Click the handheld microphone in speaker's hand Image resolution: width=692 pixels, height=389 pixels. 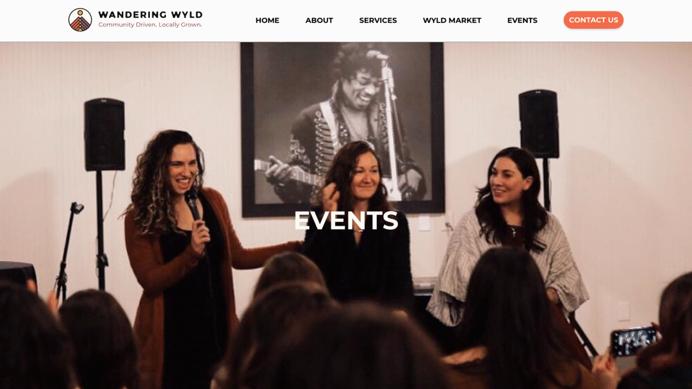tap(194, 206)
